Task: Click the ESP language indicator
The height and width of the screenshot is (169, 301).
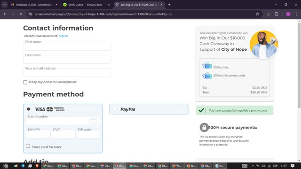Action: click(x=275, y=166)
